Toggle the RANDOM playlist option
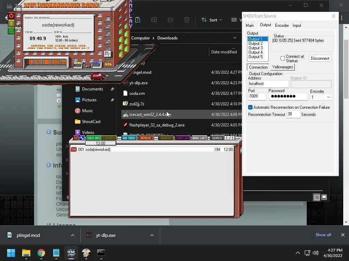 tap(166, 138)
